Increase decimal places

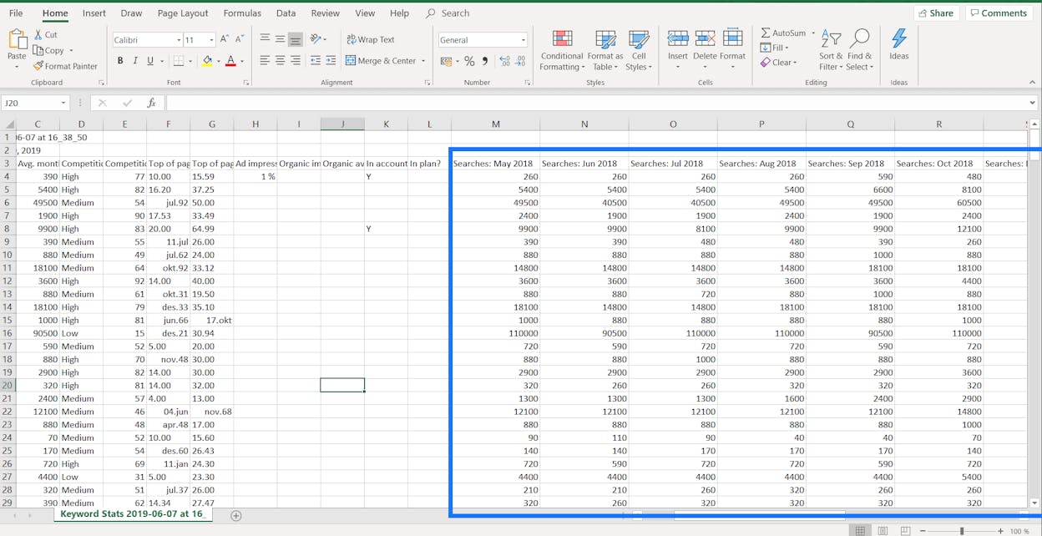point(504,61)
